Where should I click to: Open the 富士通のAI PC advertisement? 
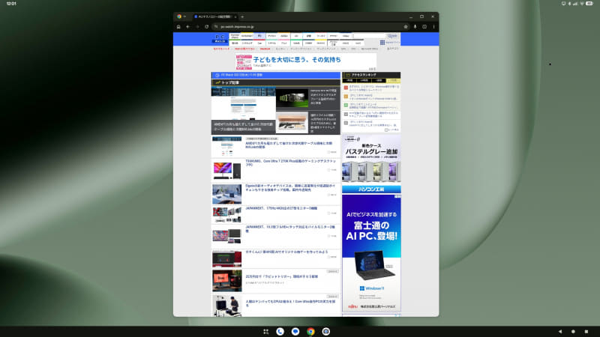(x=371, y=253)
